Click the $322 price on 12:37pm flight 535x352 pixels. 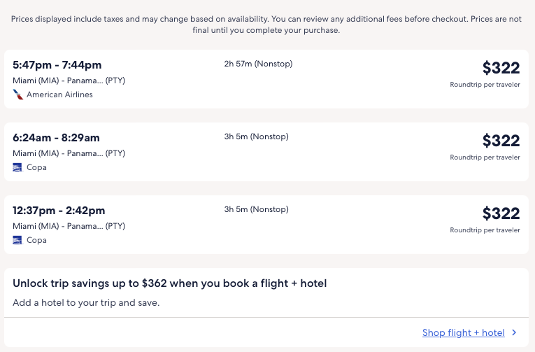501,213
